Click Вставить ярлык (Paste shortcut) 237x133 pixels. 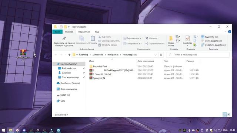(107, 45)
